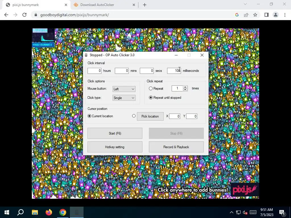Close the OP Auto Clicker window

tap(202, 55)
